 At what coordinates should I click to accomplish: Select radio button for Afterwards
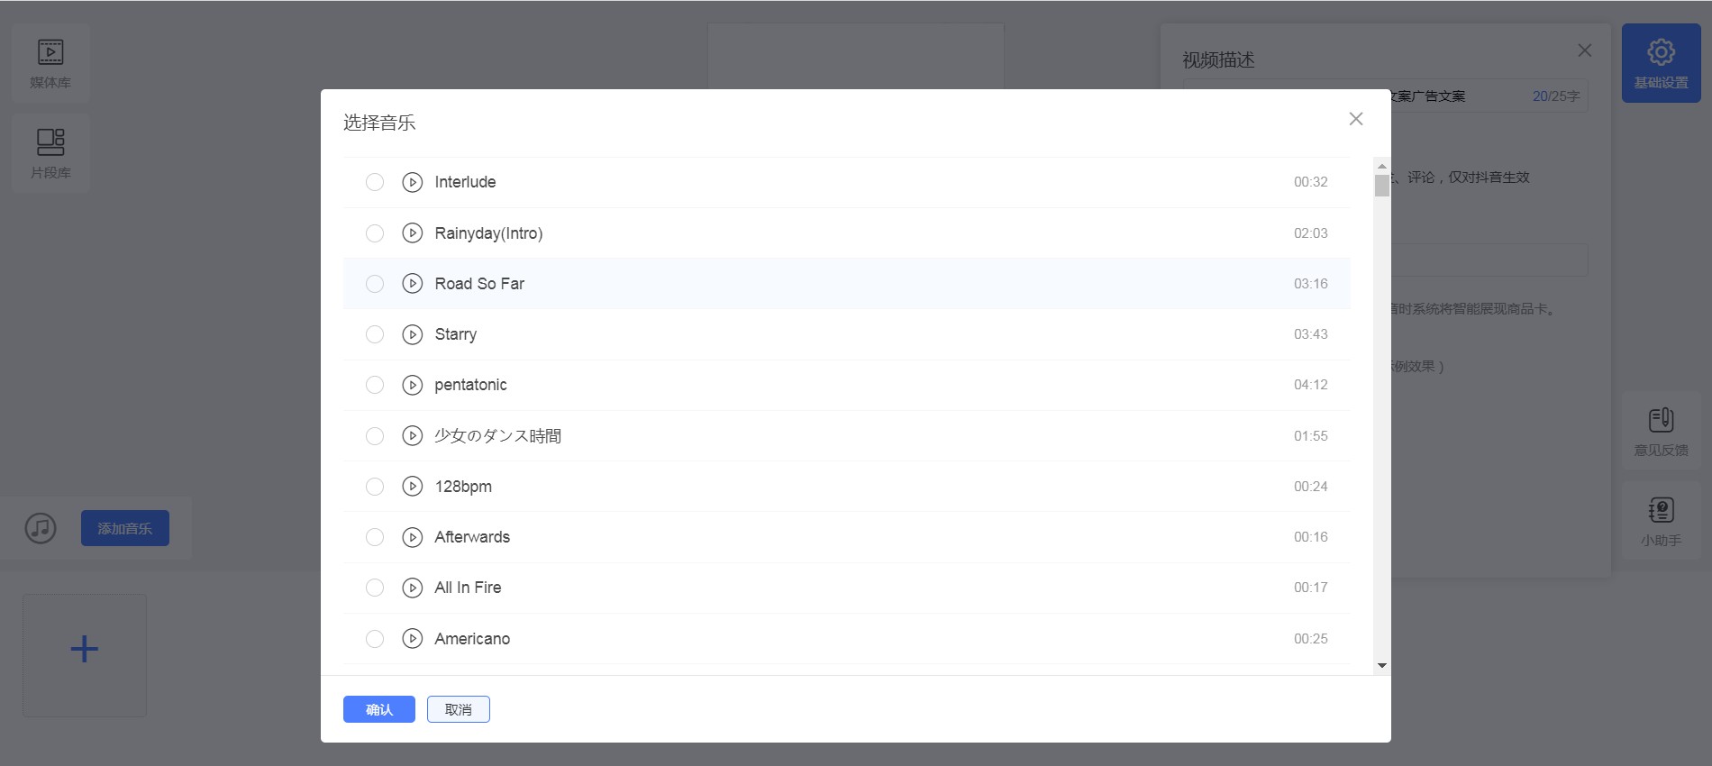pyautogui.click(x=375, y=537)
